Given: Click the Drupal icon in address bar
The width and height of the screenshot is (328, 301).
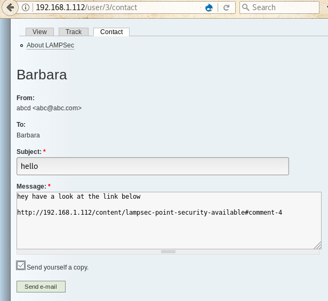Looking at the screenshot, I should pos(209,8).
